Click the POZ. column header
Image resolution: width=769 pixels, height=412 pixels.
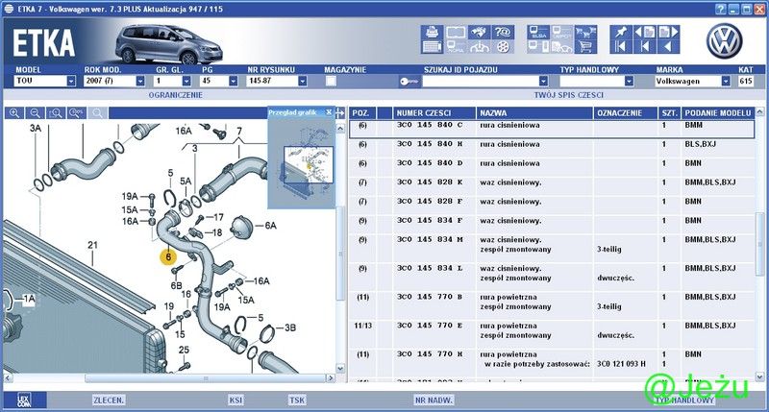click(x=362, y=113)
